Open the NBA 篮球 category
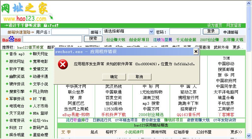 pyautogui.click(x=41, y=113)
